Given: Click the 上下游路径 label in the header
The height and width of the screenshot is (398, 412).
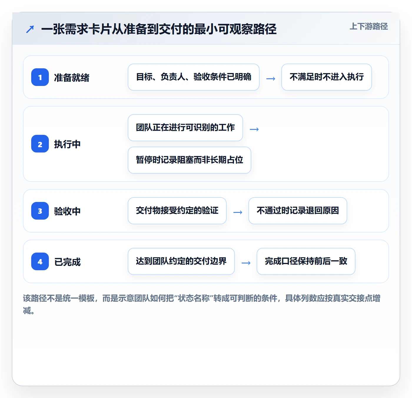Looking at the screenshot, I should coord(369,26).
